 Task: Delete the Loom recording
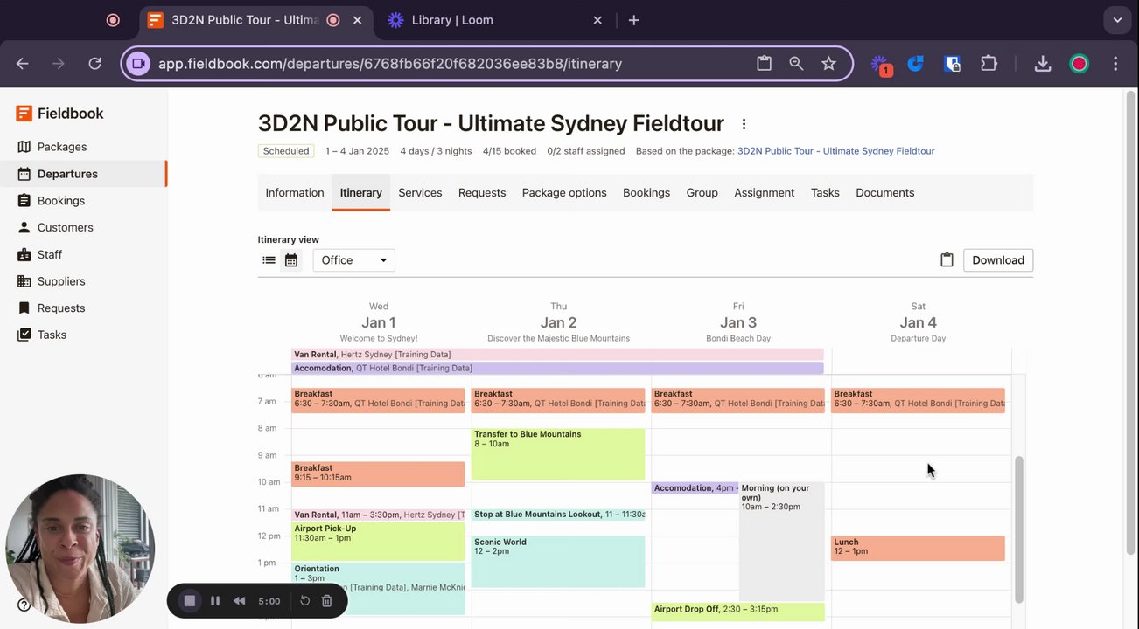click(326, 601)
